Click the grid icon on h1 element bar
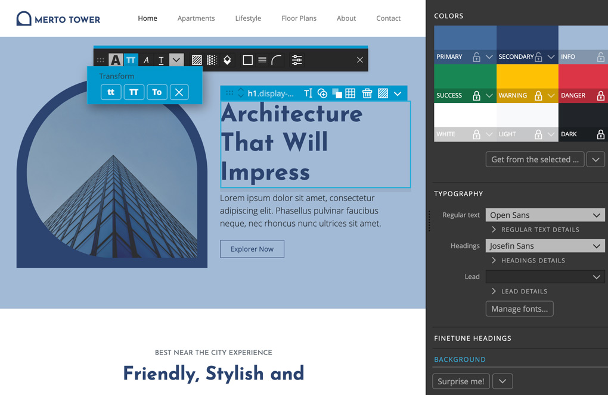Screen dimensions: 608x395 click(350, 93)
